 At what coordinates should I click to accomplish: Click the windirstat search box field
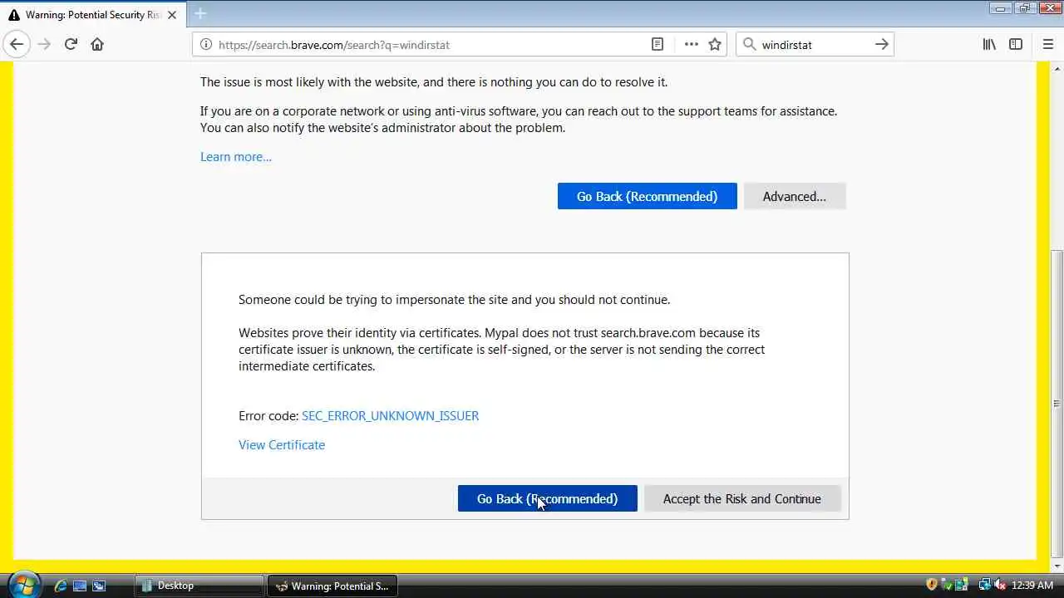815,44
